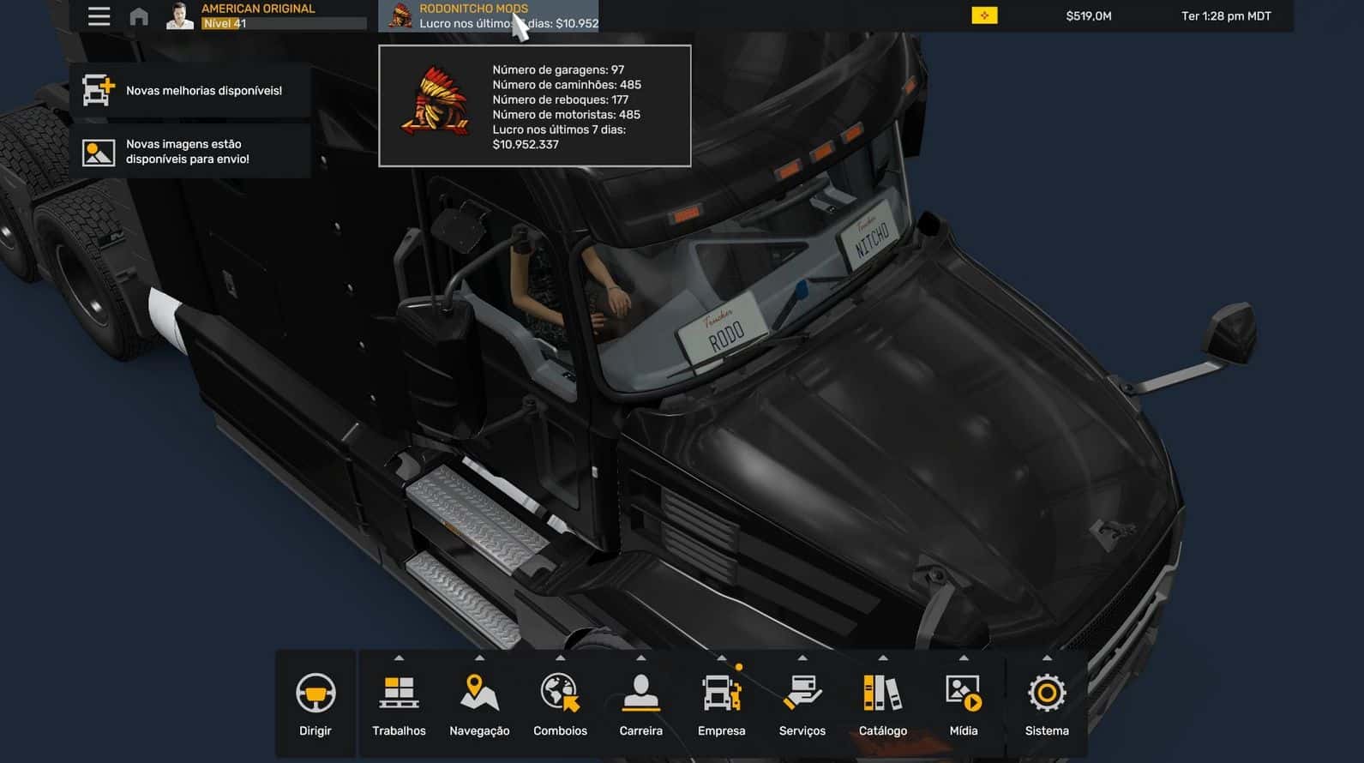The image size is (1364, 763).
Task: Open the RODONITCHO MODS company tab
Action: pos(488,16)
